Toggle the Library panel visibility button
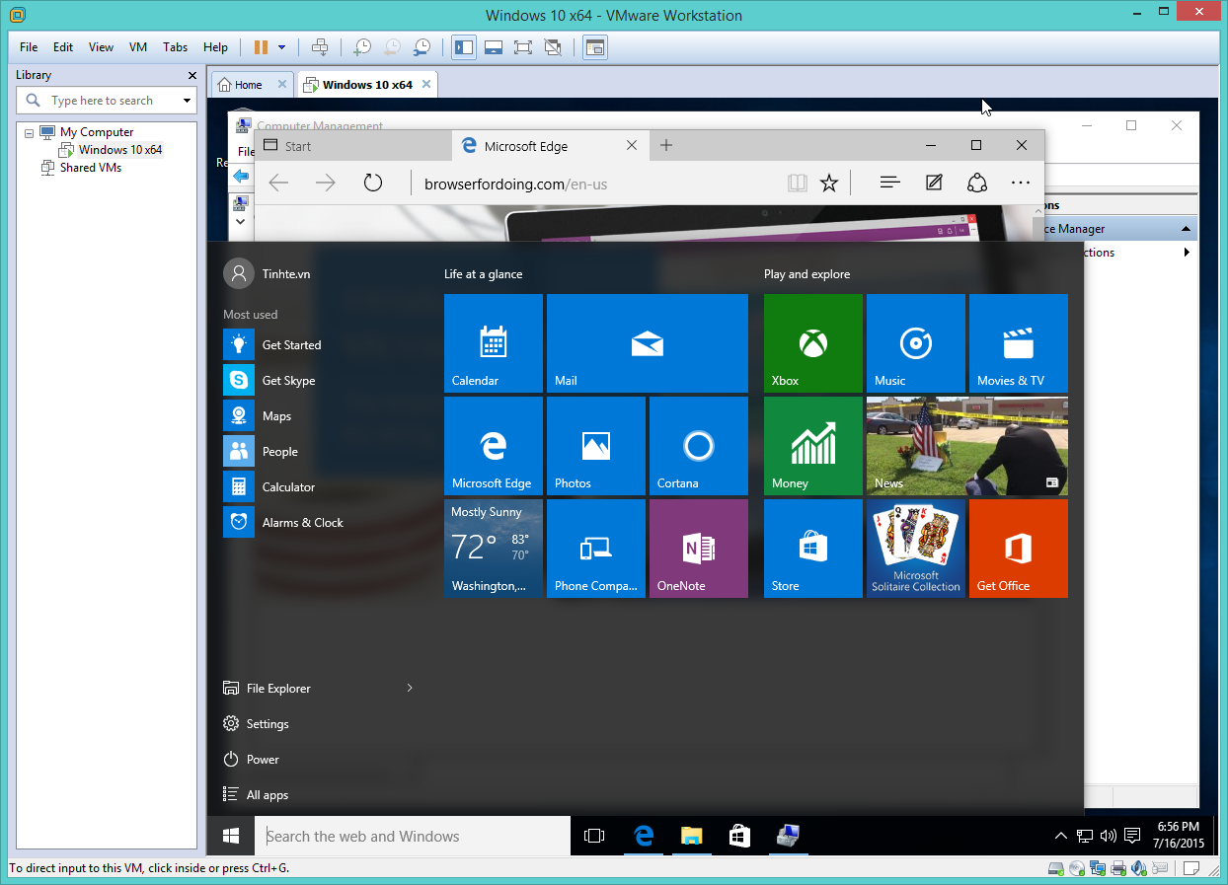1228x885 pixels. [x=463, y=46]
